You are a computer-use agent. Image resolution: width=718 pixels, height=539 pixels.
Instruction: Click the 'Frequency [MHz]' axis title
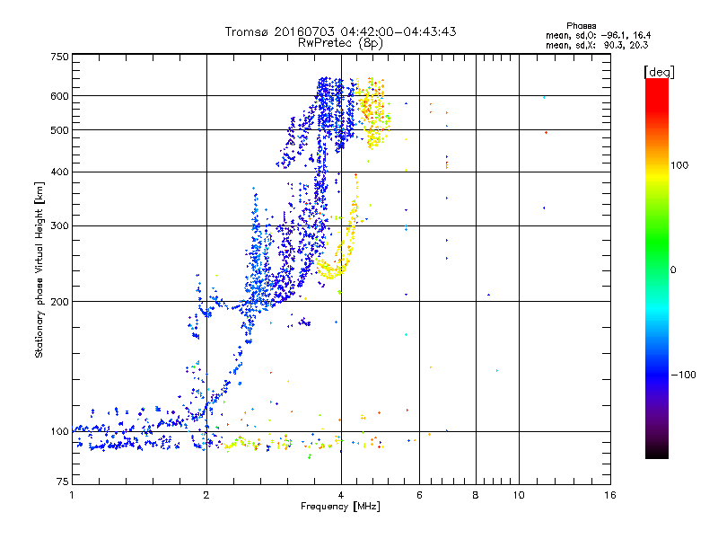[340, 507]
